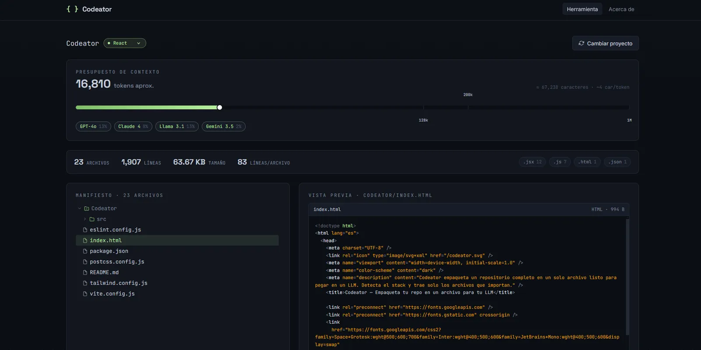Click the 200k marker label

[468, 95]
